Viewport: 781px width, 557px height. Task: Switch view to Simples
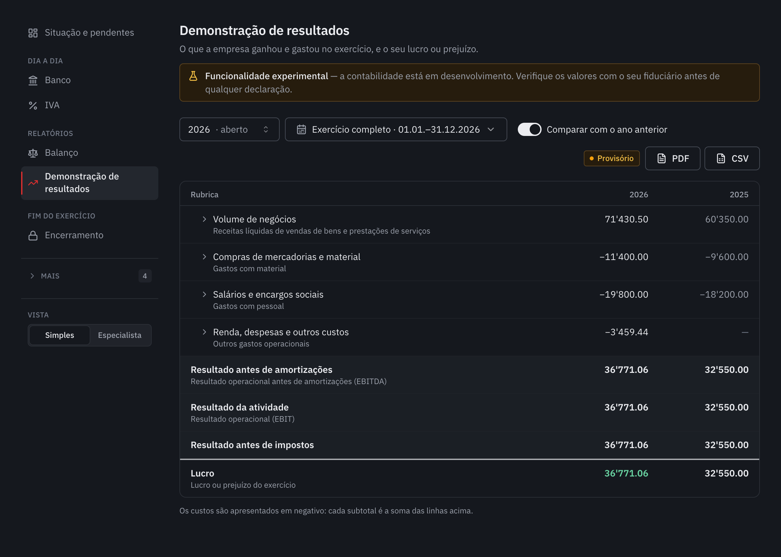tap(60, 335)
